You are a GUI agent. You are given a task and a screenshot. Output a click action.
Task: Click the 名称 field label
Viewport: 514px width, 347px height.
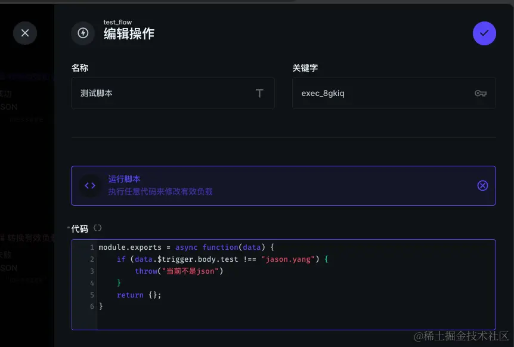coord(80,68)
